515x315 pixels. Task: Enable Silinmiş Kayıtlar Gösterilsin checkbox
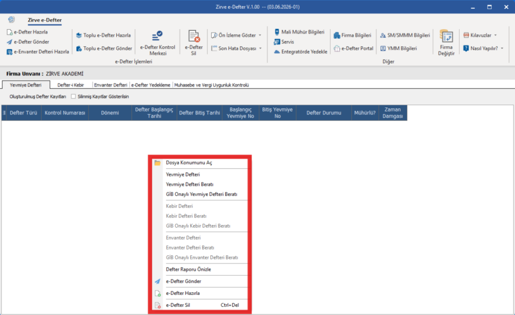click(73, 96)
